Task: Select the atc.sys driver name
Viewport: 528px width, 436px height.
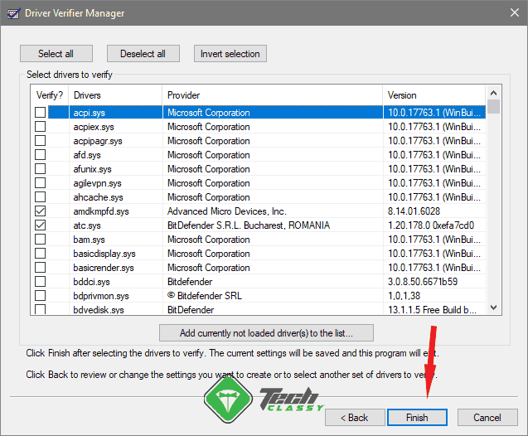Action: (x=87, y=225)
